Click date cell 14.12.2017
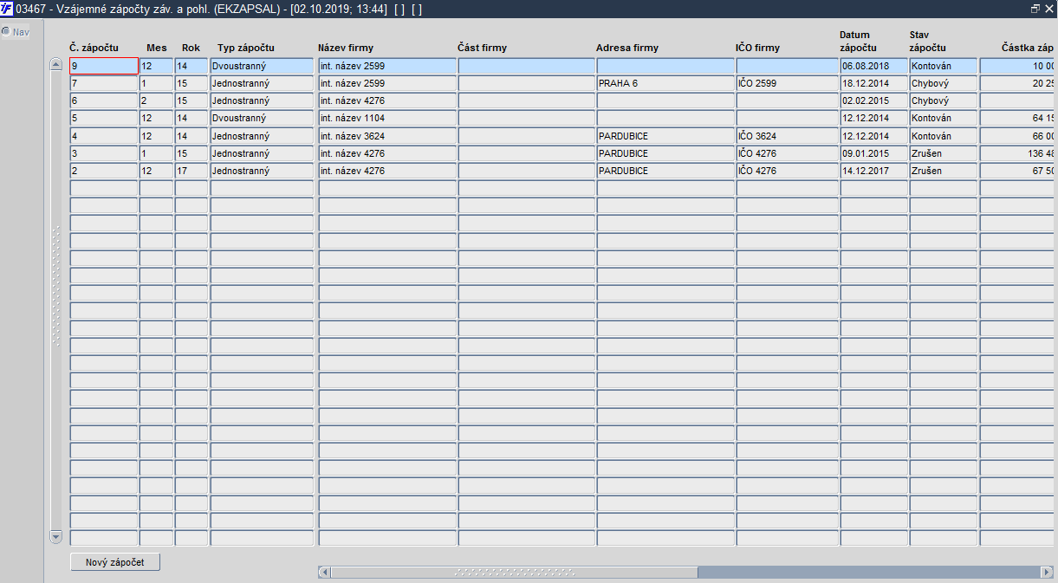This screenshot has height=583, width=1058. coord(873,171)
